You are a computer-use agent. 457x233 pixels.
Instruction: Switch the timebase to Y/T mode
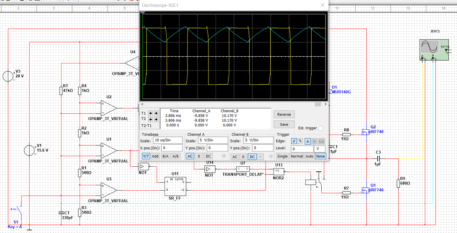146,156
